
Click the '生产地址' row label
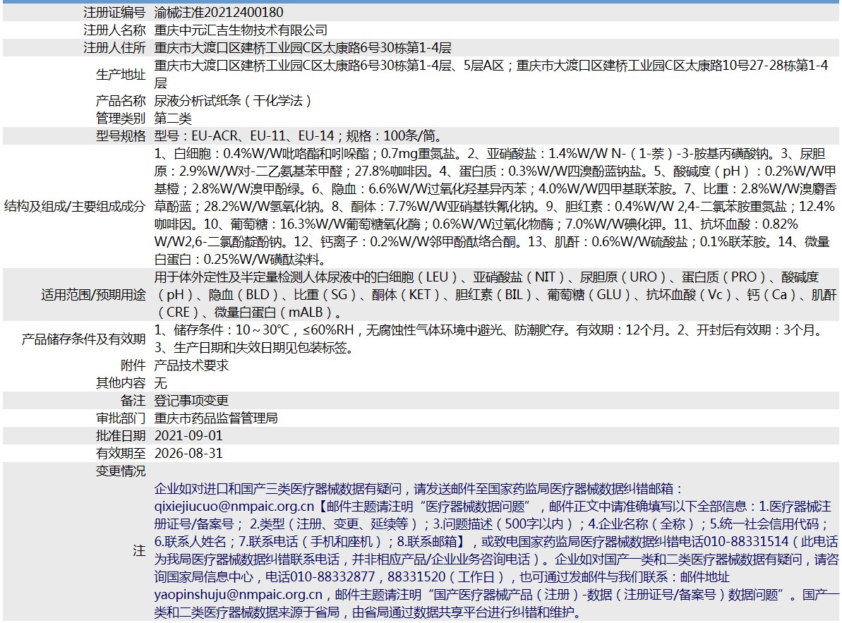pyautogui.click(x=121, y=75)
